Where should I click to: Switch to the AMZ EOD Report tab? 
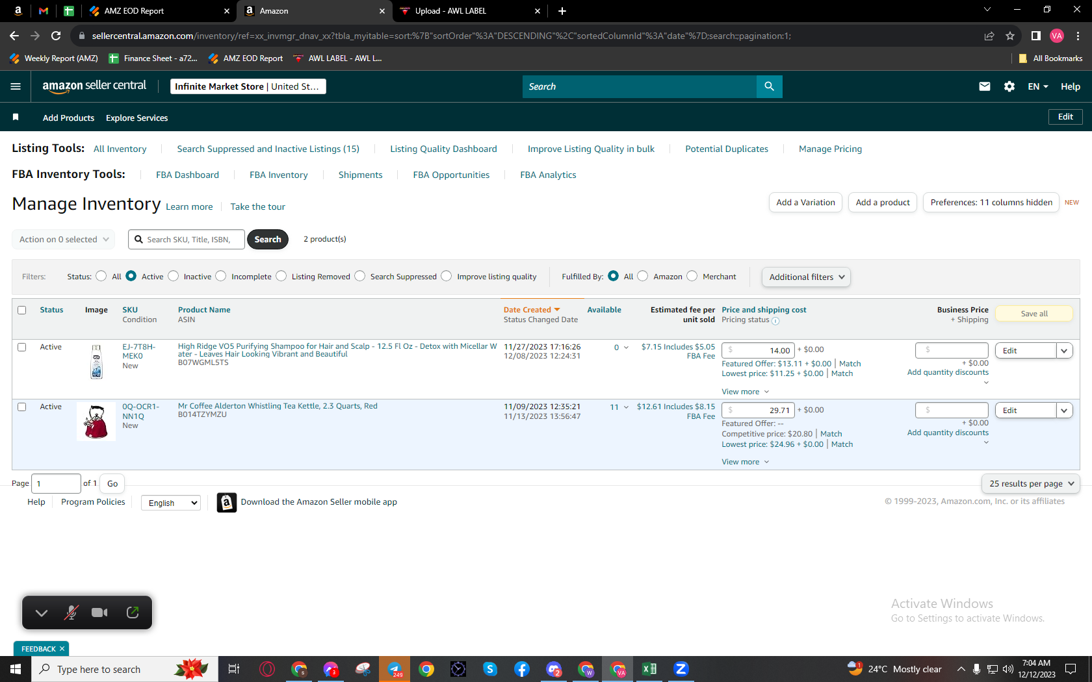[x=159, y=11]
